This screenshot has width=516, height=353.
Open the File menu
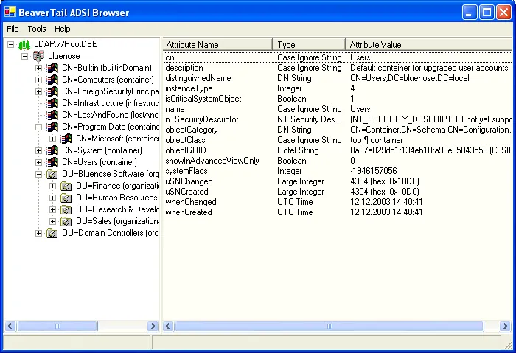pyautogui.click(x=13, y=29)
